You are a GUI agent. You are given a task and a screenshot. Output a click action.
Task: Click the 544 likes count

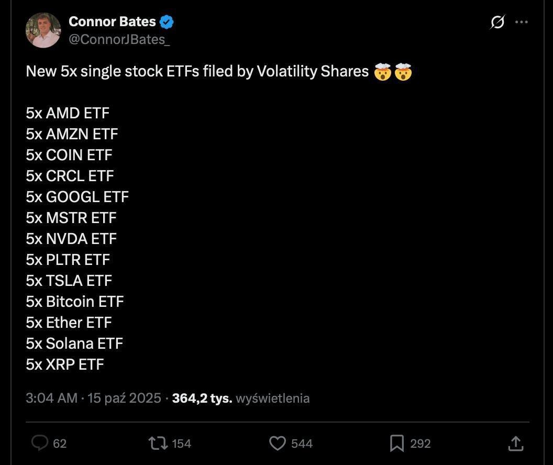tap(302, 444)
